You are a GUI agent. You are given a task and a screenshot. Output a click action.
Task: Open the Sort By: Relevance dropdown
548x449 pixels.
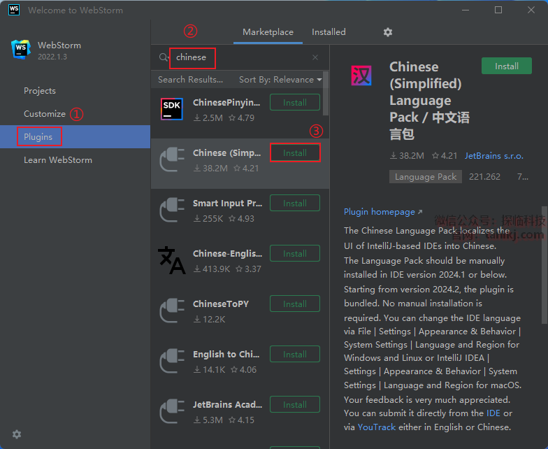(280, 80)
